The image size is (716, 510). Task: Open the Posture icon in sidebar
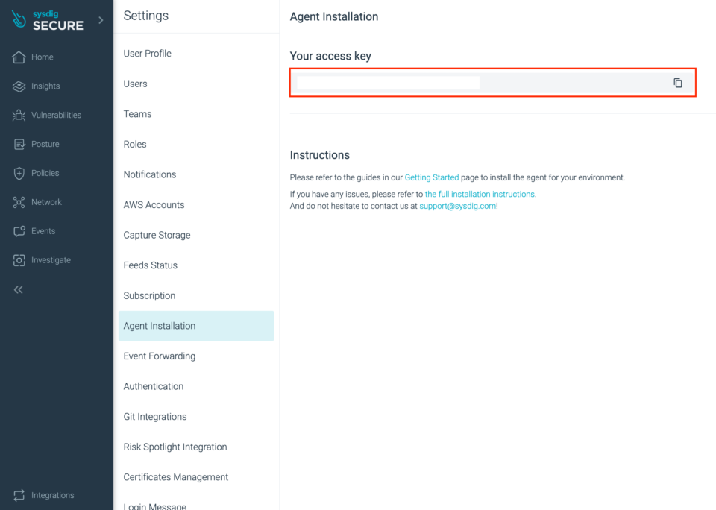pos(19,145)
